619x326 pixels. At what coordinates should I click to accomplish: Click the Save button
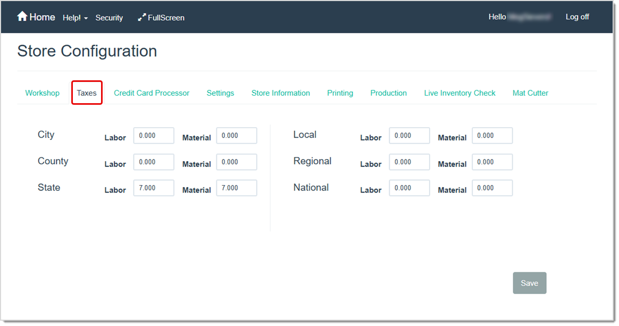[x=529, y=283]
